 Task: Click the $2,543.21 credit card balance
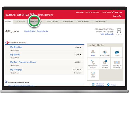coord(78,62)
